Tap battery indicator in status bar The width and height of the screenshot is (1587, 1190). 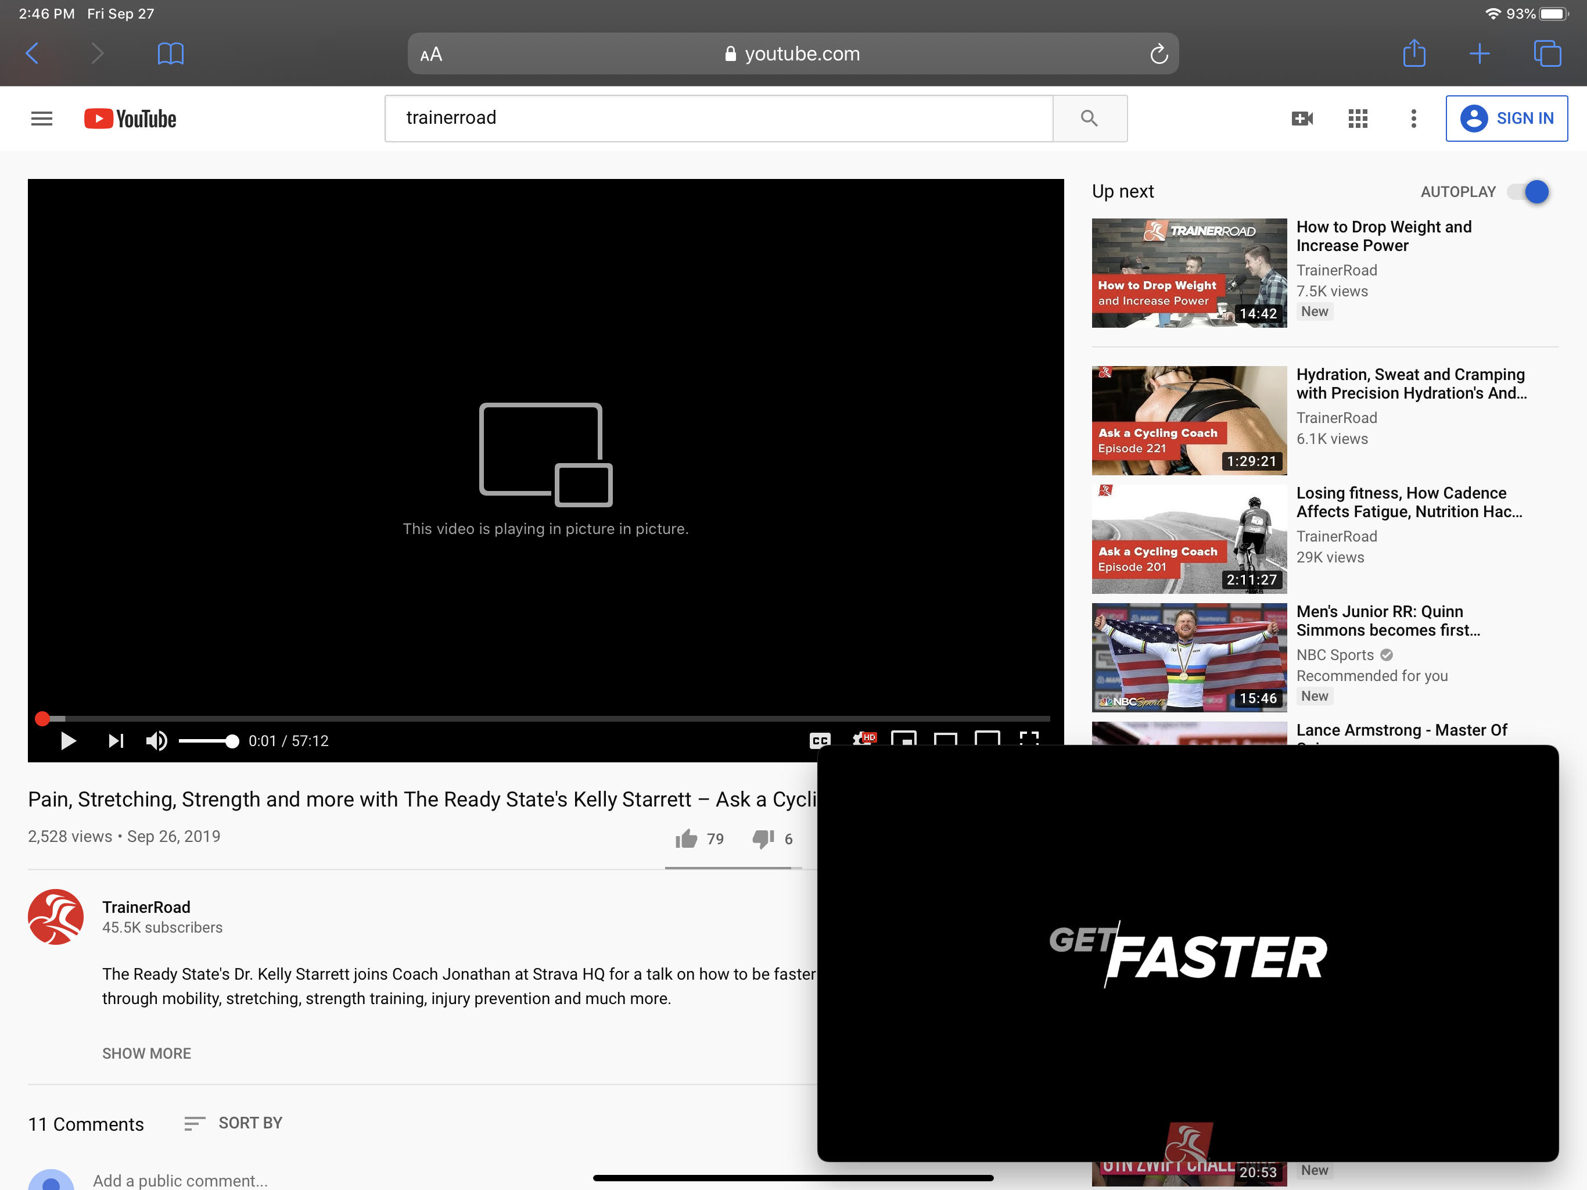pos(1554,13)
